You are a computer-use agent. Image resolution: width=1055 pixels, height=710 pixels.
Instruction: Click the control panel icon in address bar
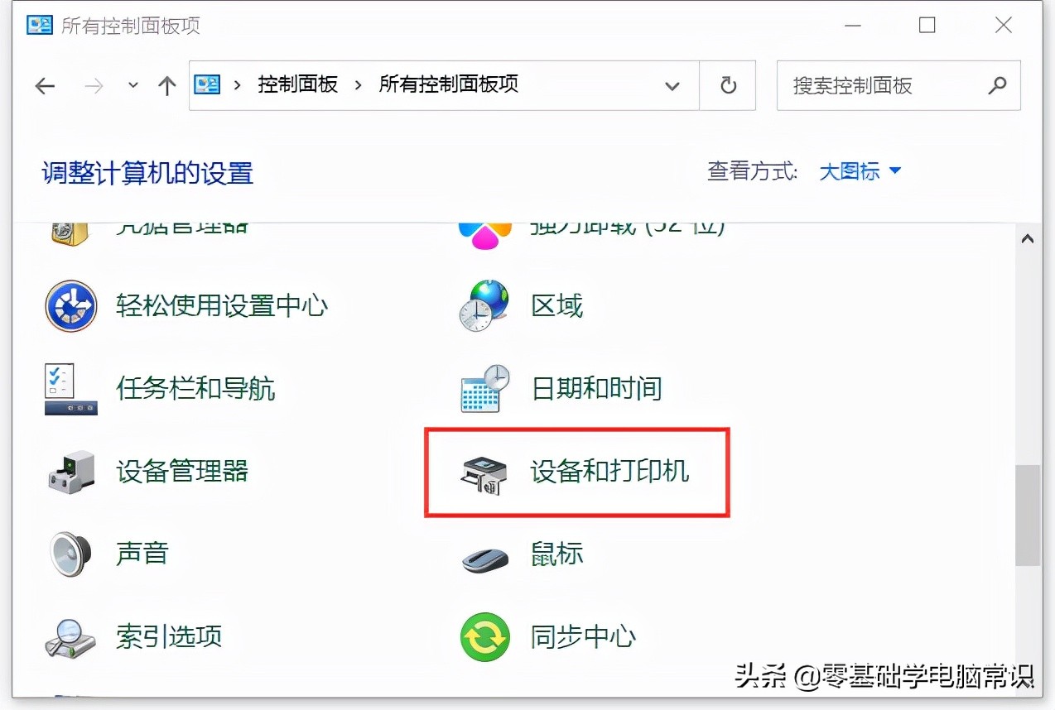[x=206, y=85]
